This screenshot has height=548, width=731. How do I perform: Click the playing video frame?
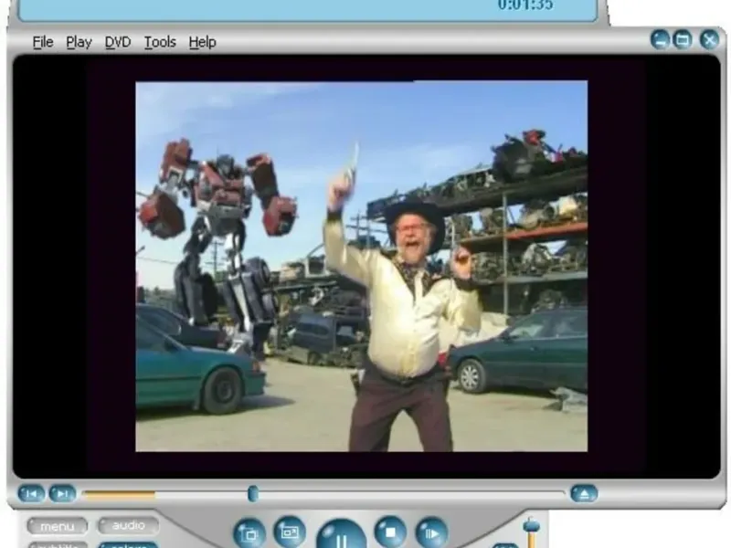[x=361, y=266]
